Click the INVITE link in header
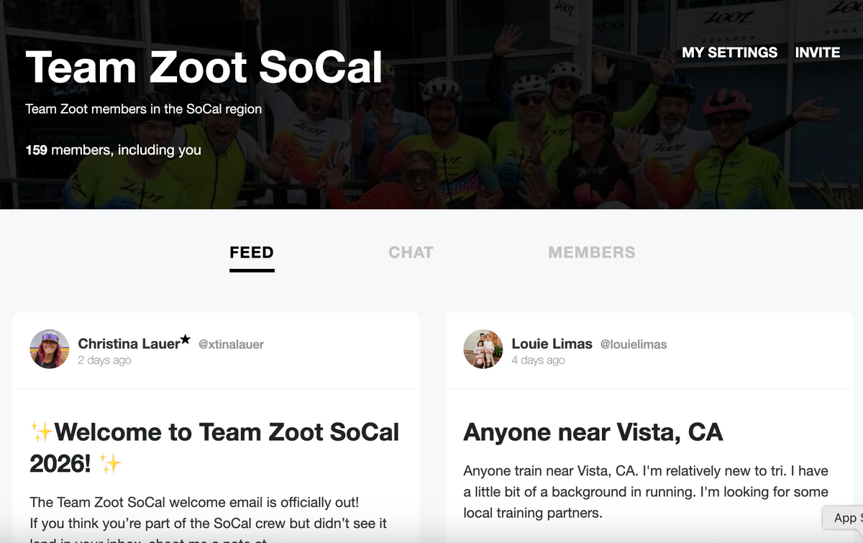This screenshot has height=543, width=863. click(817, 53)
